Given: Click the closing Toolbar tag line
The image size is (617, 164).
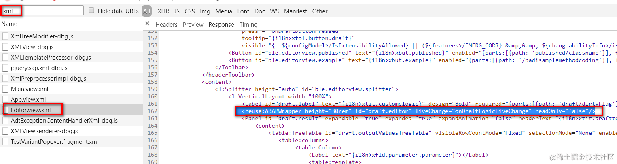Looking at the screenshot, I should click(231, 67).
